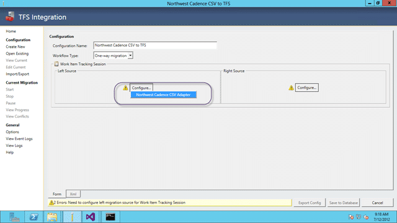The image size is (397, 223).
Task: Go to Home in sidebar
Action: [11, 32]
